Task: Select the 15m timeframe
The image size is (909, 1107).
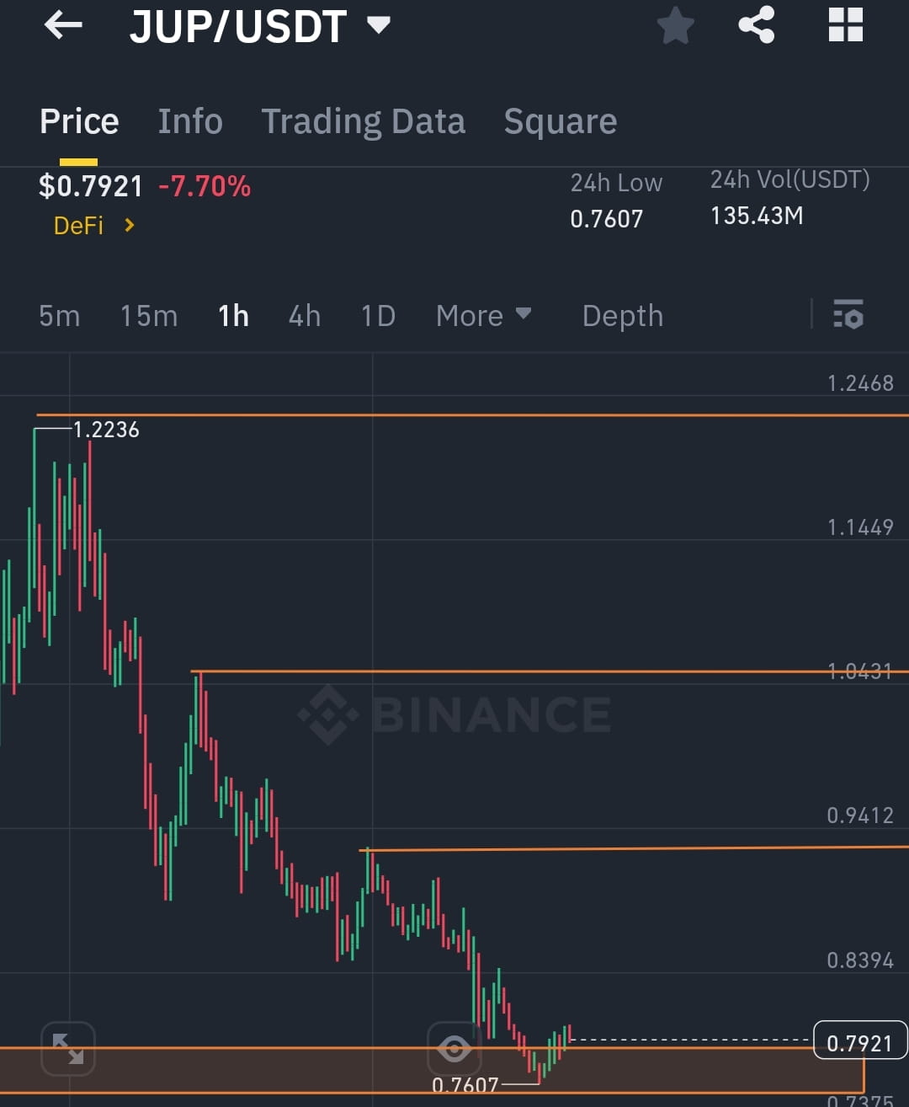Action: point(149,316)
